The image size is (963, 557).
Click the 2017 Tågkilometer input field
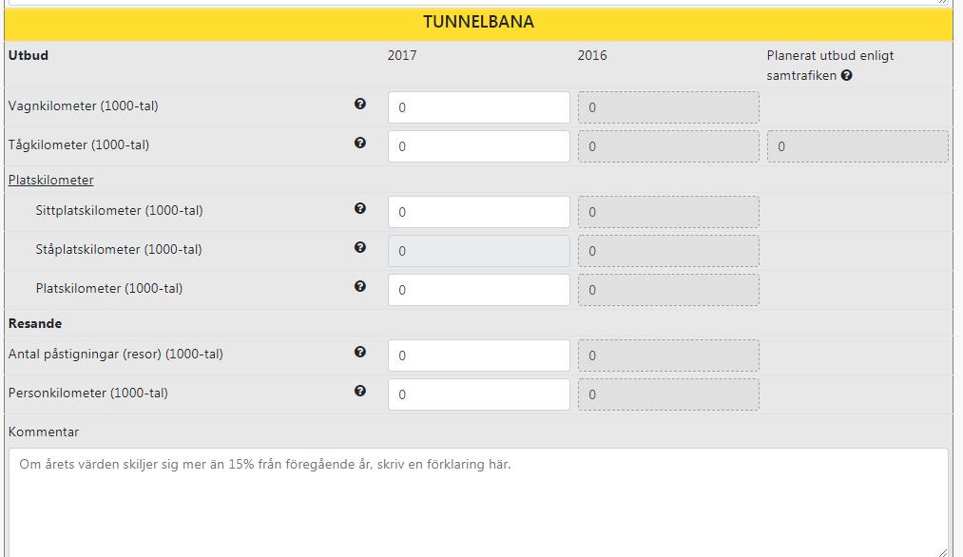pos(479,146)
